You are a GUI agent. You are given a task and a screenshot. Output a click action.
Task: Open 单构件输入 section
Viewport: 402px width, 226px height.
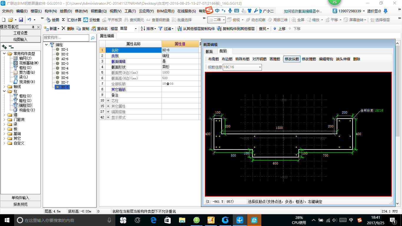pos(20,198)
